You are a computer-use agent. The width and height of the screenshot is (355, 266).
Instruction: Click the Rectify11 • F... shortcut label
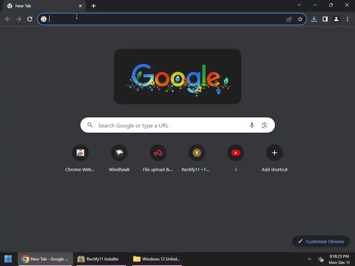196,169
